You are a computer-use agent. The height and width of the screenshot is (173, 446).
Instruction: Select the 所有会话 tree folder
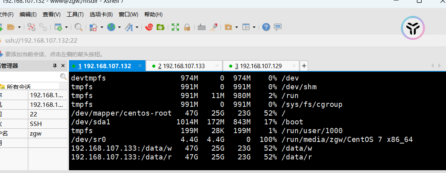(x=19, y=87)
